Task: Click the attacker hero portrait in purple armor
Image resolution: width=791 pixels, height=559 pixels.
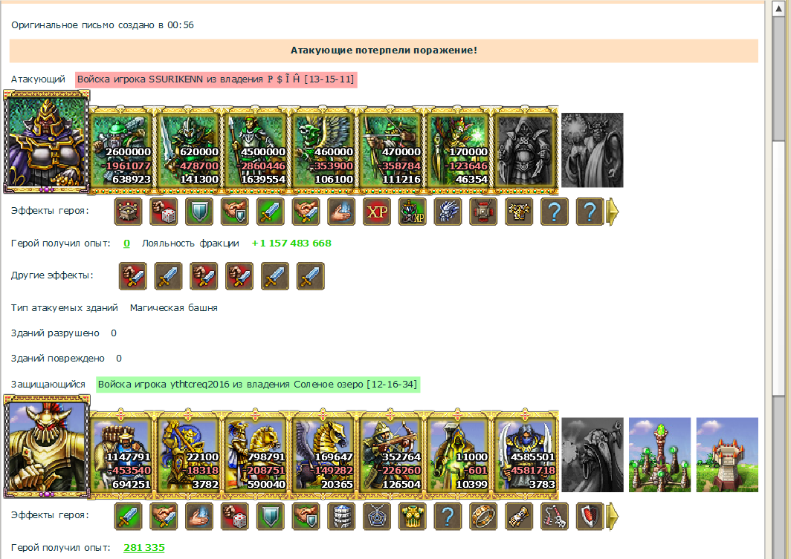Action: coord(46,142)
